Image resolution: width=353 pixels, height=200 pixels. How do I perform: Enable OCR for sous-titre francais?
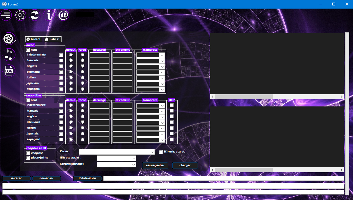(x=171, y=111)
